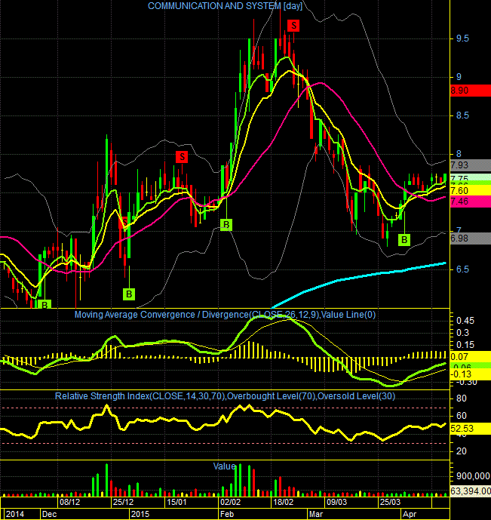Click the red 8.90 price label

pos(471,91)
